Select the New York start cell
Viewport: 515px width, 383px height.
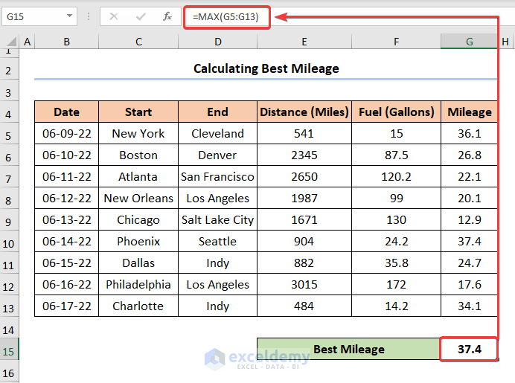point(138,134)
